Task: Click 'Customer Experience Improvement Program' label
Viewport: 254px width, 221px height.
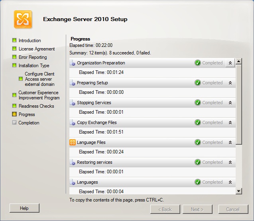Action: pyautogui.click(x=39, y=95)
